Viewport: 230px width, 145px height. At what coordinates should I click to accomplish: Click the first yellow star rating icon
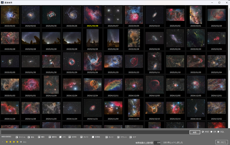(x=7, y=142)
